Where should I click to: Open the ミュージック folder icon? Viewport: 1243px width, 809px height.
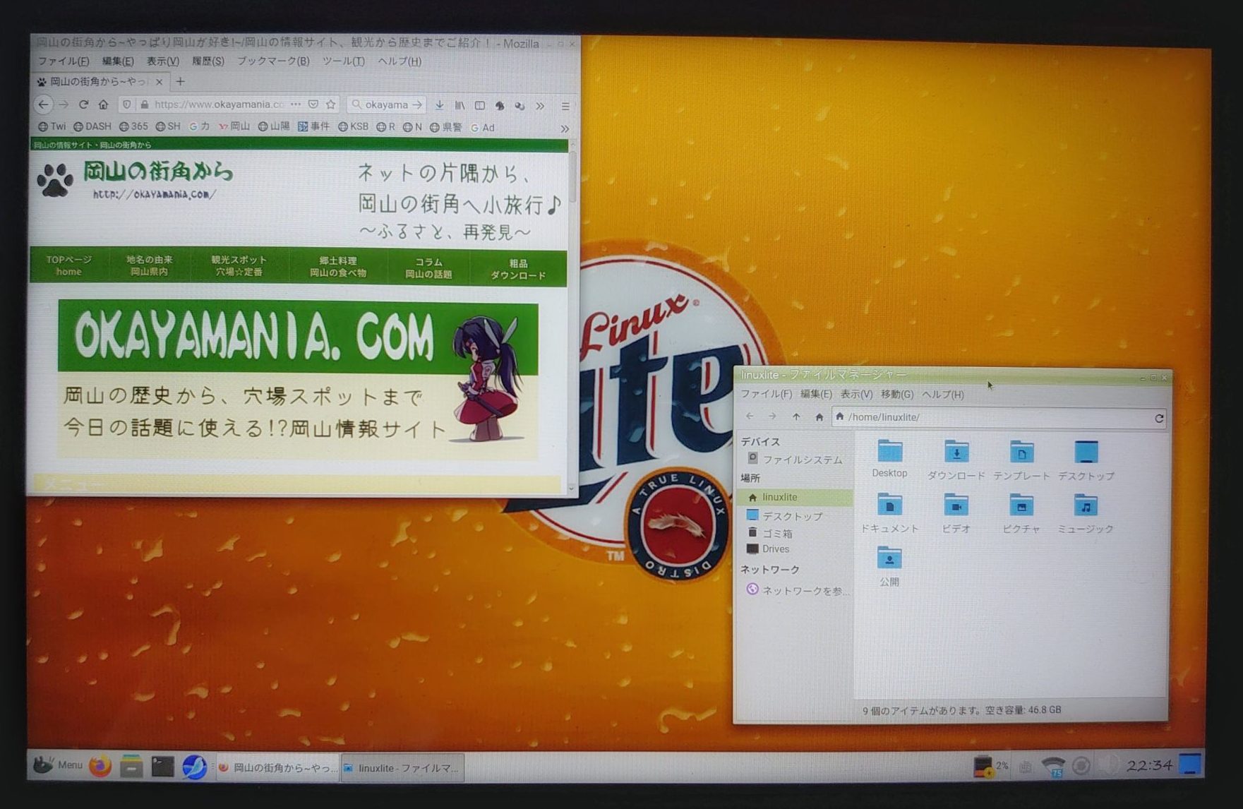click(1086, 506)
